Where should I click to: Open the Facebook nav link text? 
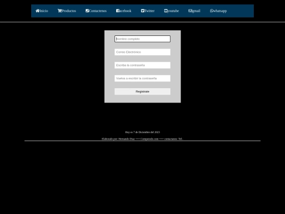tap(126, 11)
